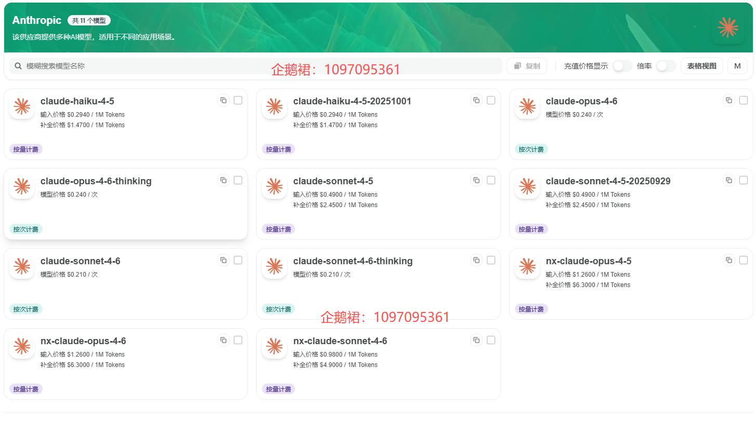The image size is (756, 421).
Task: Switch to 表格视图
Action: (702, 66)
